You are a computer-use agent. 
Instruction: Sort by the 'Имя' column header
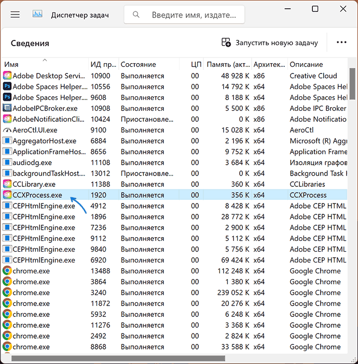coord(45,64)
